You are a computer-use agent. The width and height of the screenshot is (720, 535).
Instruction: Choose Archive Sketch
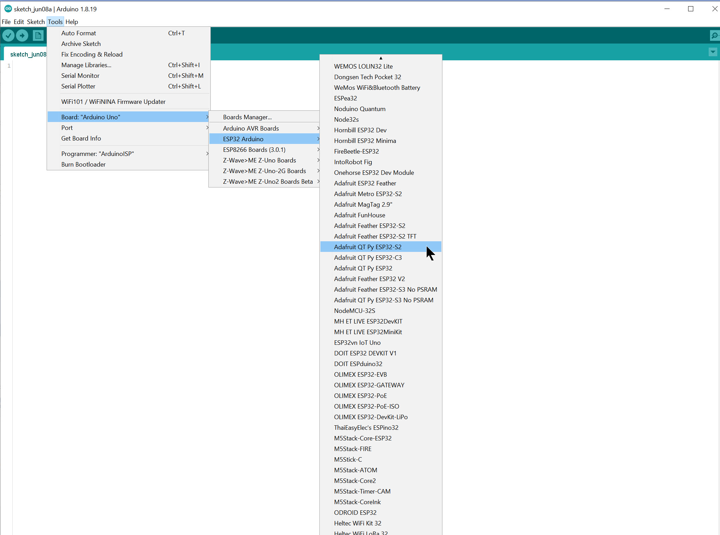pos(129,44)
